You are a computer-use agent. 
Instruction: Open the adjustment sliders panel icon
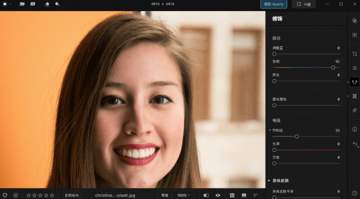tap(355, 68)
